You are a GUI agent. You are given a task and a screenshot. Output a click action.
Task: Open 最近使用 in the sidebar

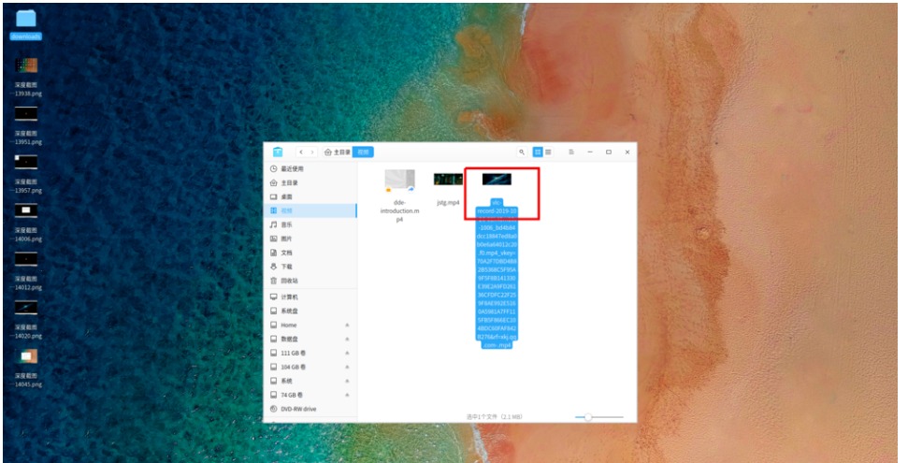click(310, 168)
